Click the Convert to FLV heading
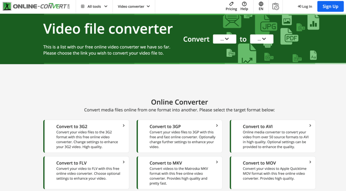 71,163
